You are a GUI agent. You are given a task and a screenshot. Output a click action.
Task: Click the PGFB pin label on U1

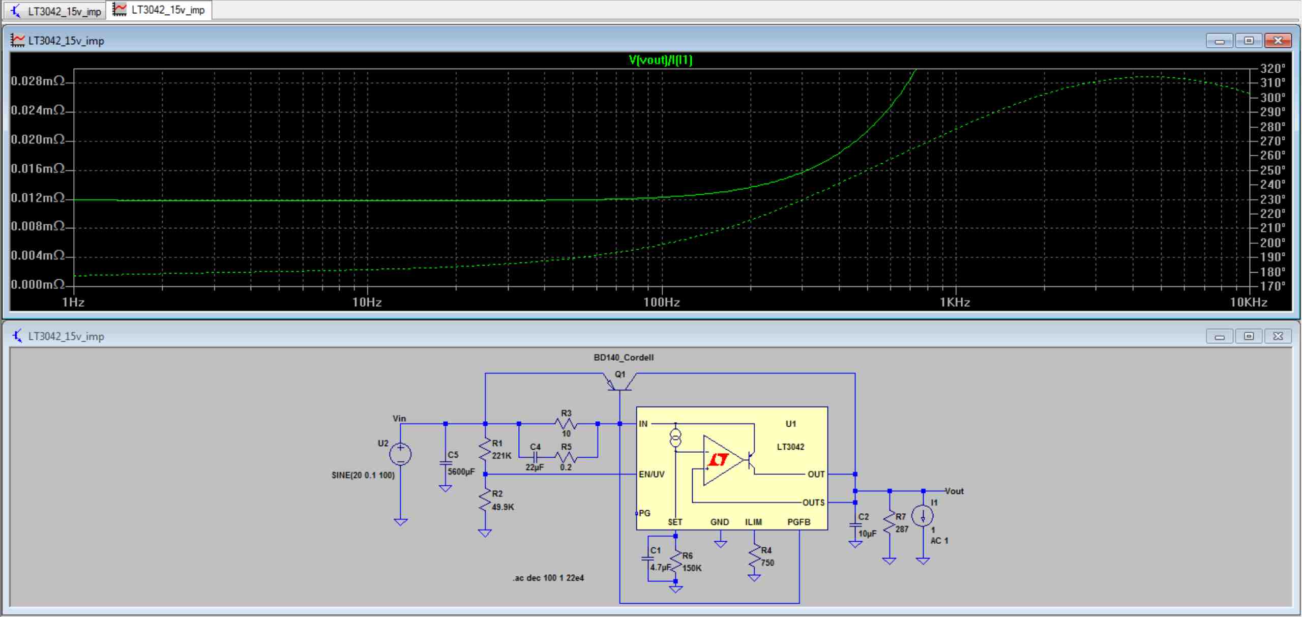pyautogui.click(x=798, y=522)
